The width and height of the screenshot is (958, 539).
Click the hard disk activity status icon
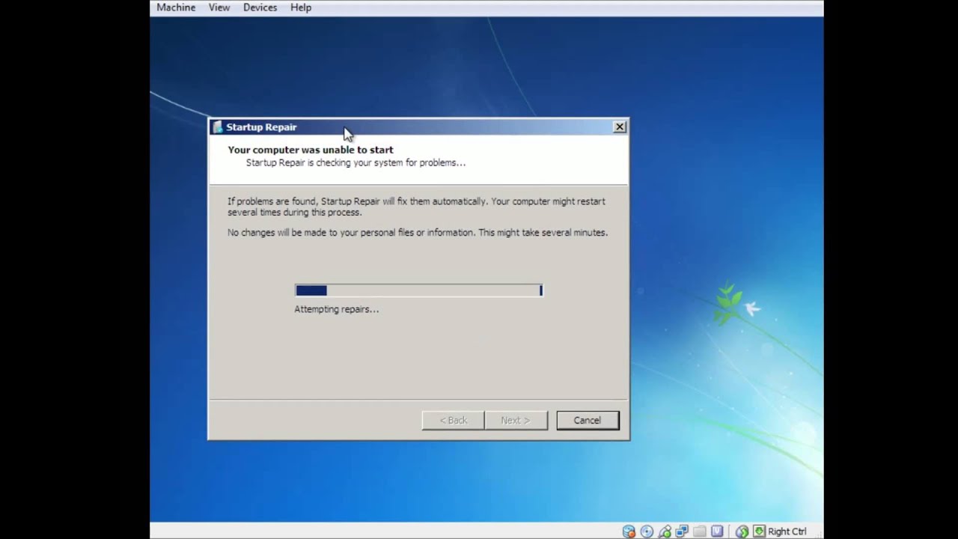pyautogui.click(x=629, y=532)
